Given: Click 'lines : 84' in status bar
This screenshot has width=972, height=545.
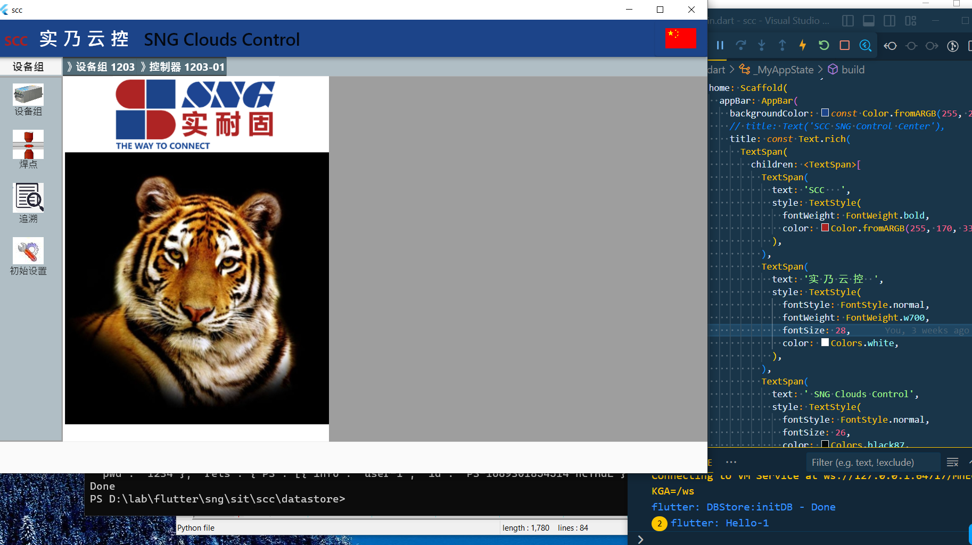Looking at the screenshot, I should coord(573,528).
